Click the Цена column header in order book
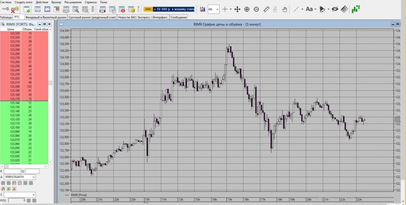Viewport: 406px width, 205px height. (x=11, y=29)
